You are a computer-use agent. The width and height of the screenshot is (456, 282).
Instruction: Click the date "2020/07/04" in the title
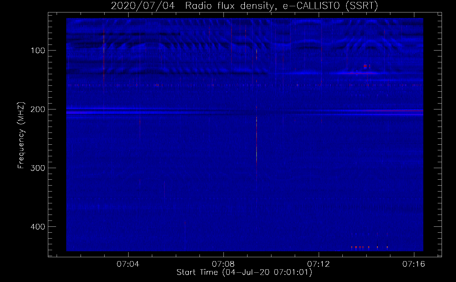coord(143,6)
